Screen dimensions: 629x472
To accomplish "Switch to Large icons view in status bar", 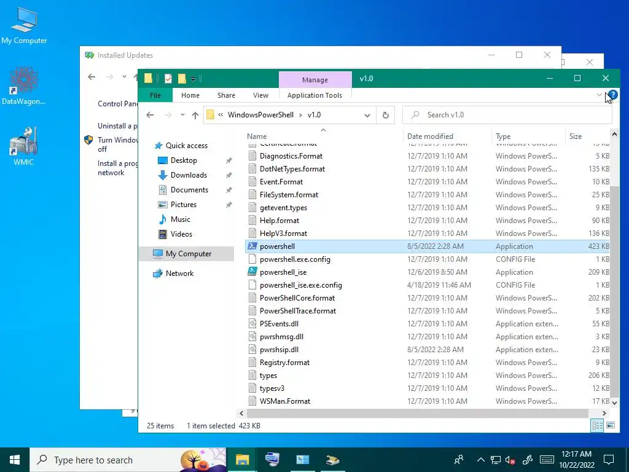I will pos(611,425).
